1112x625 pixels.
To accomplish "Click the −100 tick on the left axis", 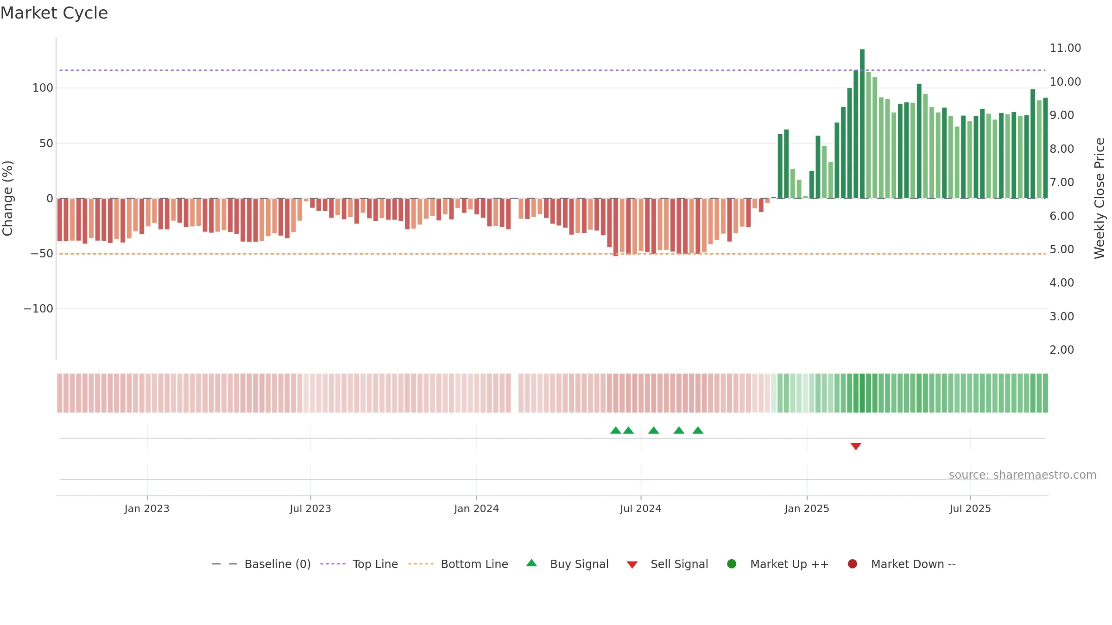I will coord(38,309).
